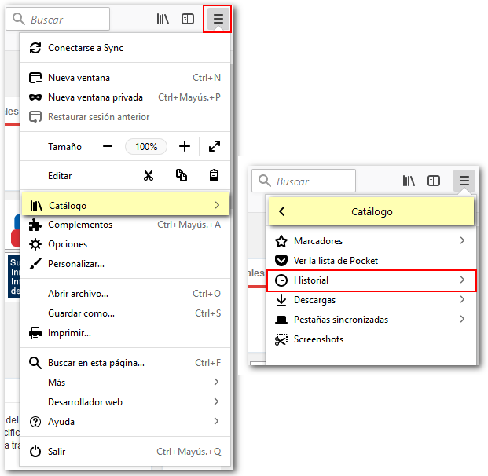Screen dimensions: 488x476
Task: Open Ver la lista de Pocket
Action: [336, 261]
